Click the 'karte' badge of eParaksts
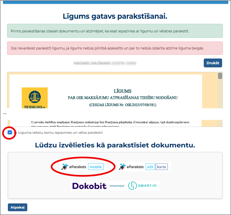This screenshot has height=215, width=231. (x=162, y=167)
